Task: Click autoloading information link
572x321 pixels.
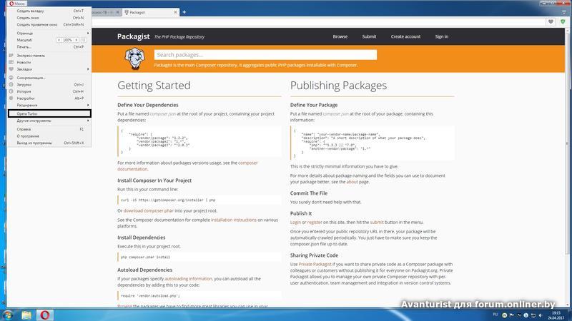Action: tap(188, 279)
